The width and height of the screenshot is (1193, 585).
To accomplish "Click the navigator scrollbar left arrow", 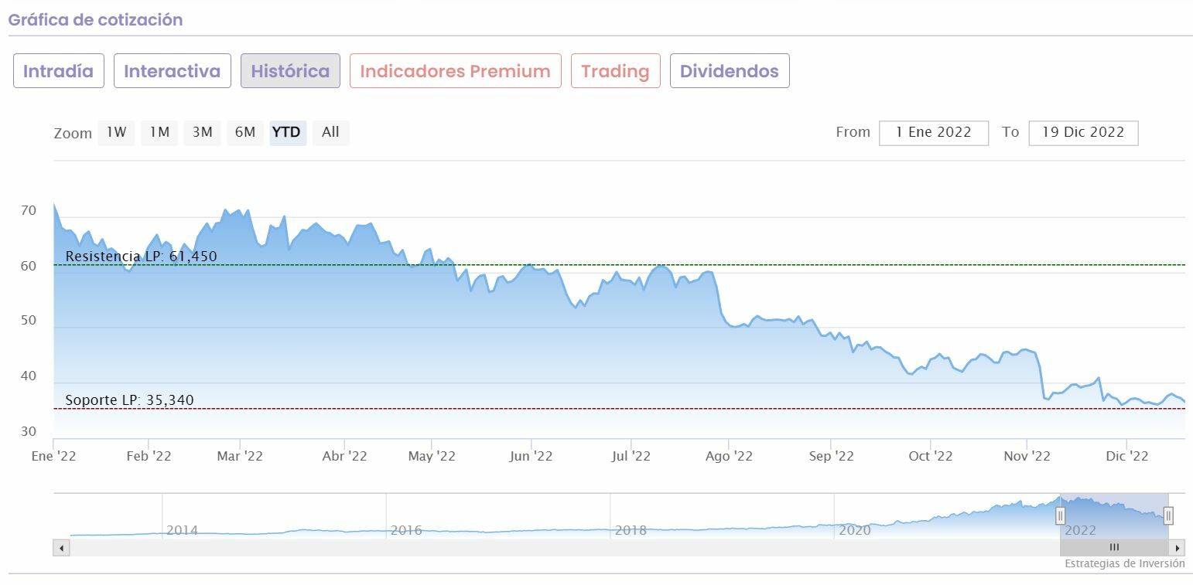I will (62, 548).
